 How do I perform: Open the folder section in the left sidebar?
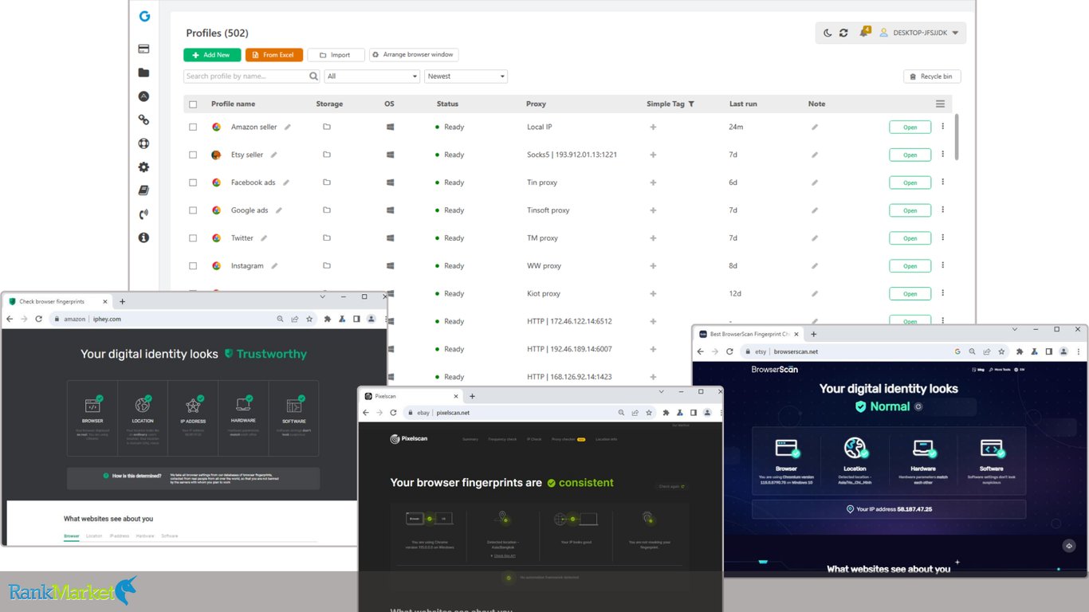143,73
